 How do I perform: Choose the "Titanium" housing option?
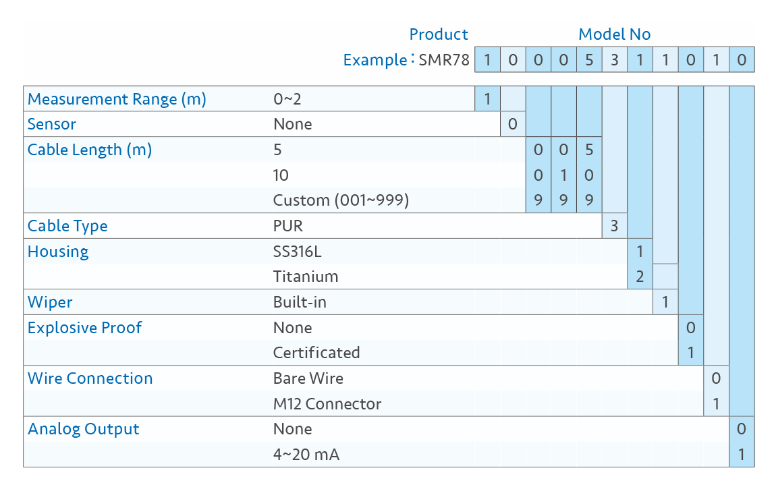pos(305,277)
